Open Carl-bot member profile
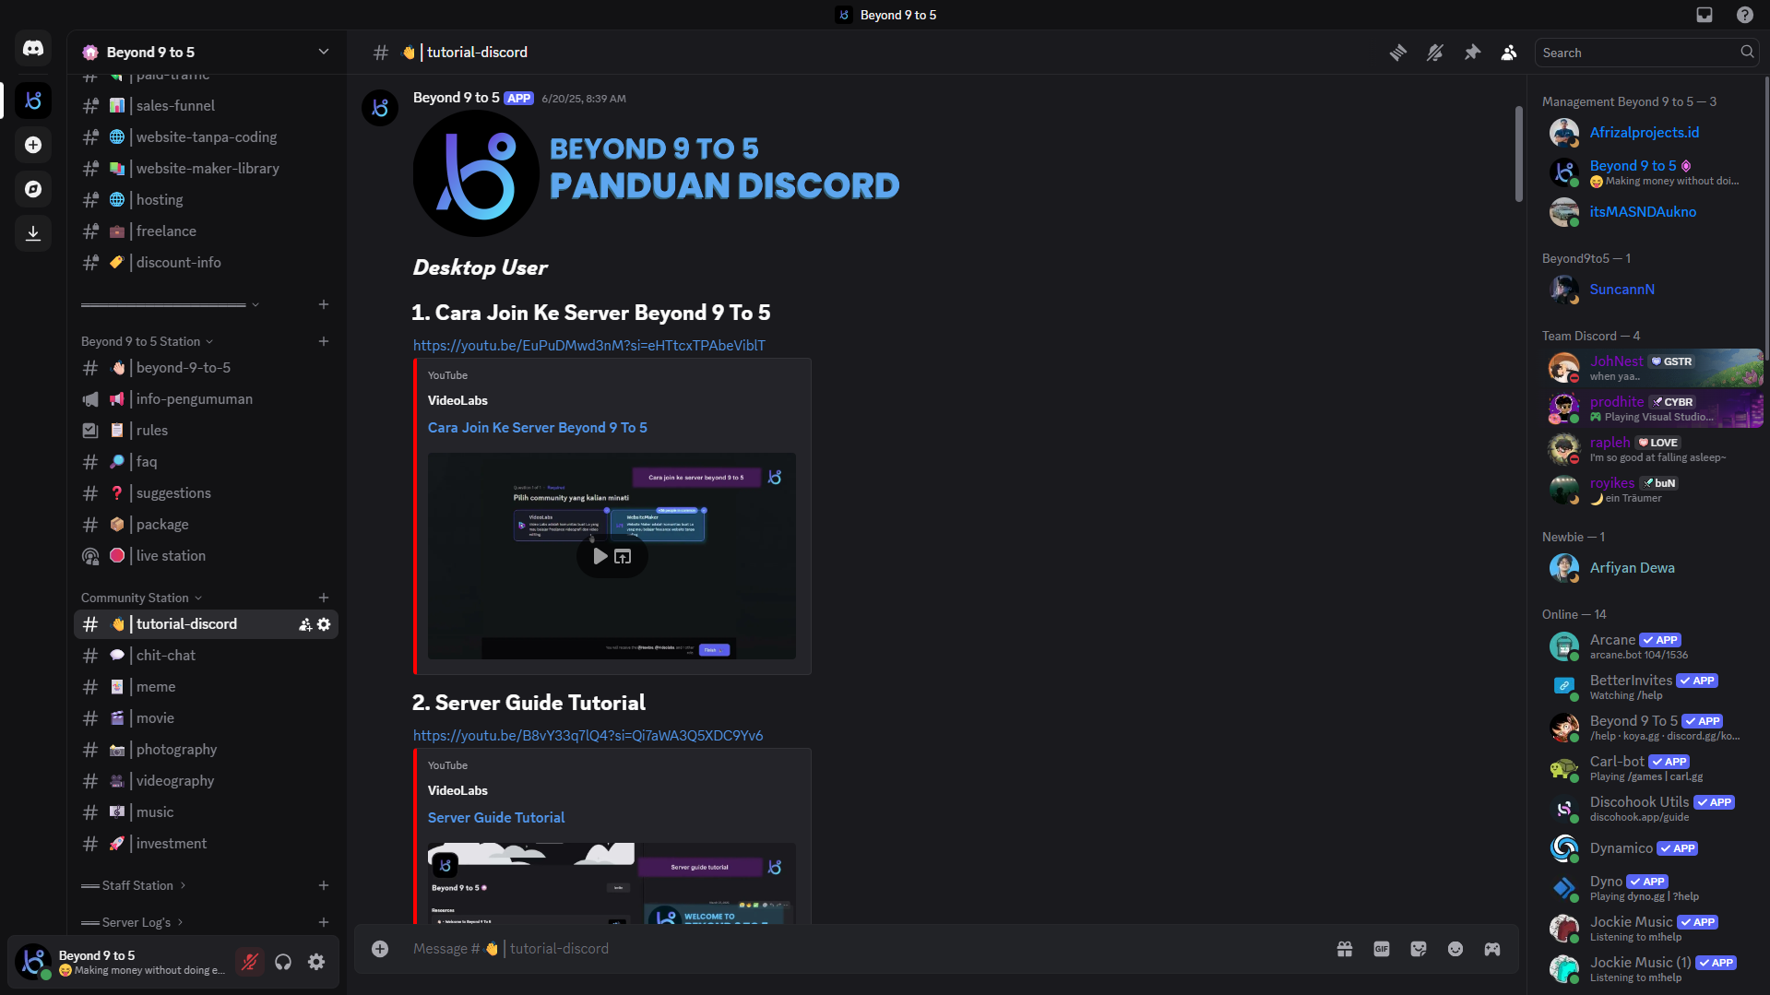This screenshot has height=995, width=1770. coord(1652,769)
